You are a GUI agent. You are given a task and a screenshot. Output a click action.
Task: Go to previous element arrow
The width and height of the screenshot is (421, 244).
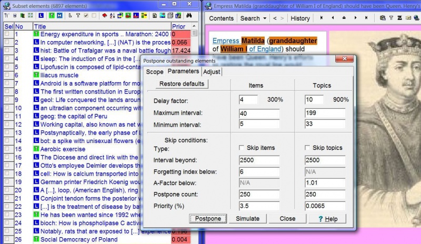333,18
